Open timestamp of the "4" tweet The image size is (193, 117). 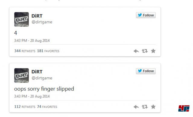tap(32, 41)
